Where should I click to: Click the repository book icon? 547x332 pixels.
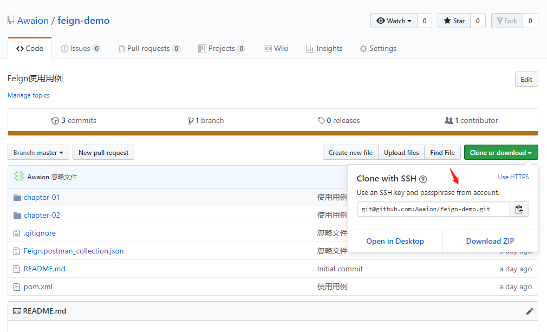coord(10,19)
